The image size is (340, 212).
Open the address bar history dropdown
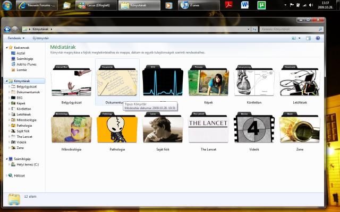point(249,29)
